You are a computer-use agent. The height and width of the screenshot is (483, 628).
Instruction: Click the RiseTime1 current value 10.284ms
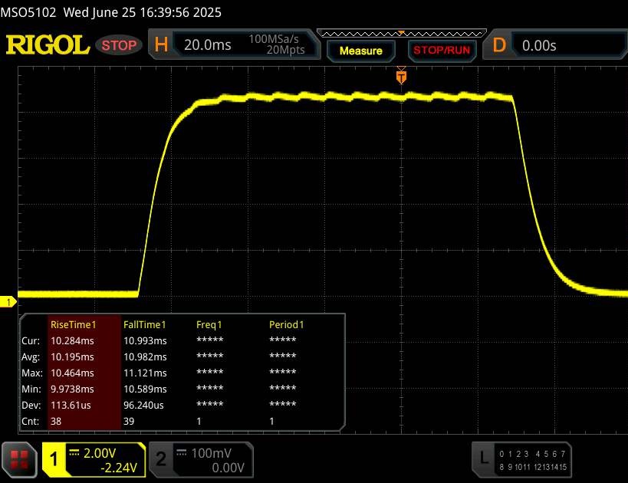coord(73,341)
